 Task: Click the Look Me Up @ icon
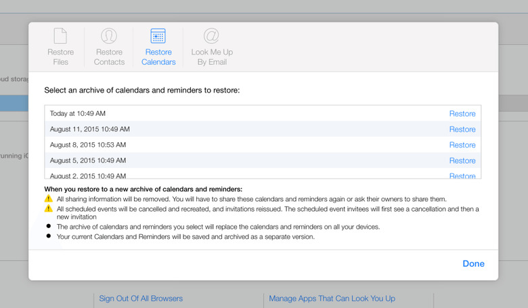click(211, 36)
